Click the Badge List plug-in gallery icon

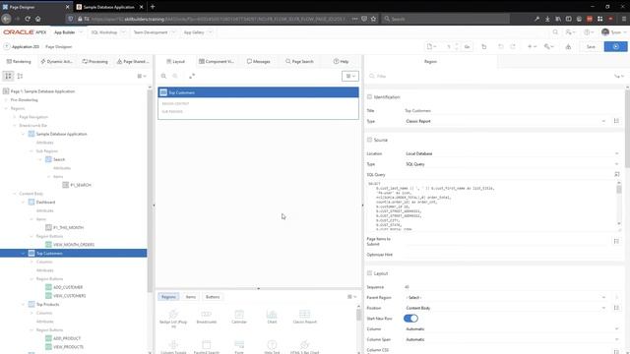click(173, 318)
